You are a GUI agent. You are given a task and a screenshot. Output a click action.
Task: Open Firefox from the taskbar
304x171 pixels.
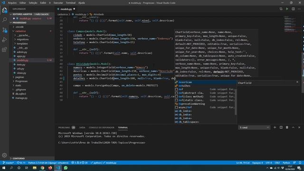50,168
